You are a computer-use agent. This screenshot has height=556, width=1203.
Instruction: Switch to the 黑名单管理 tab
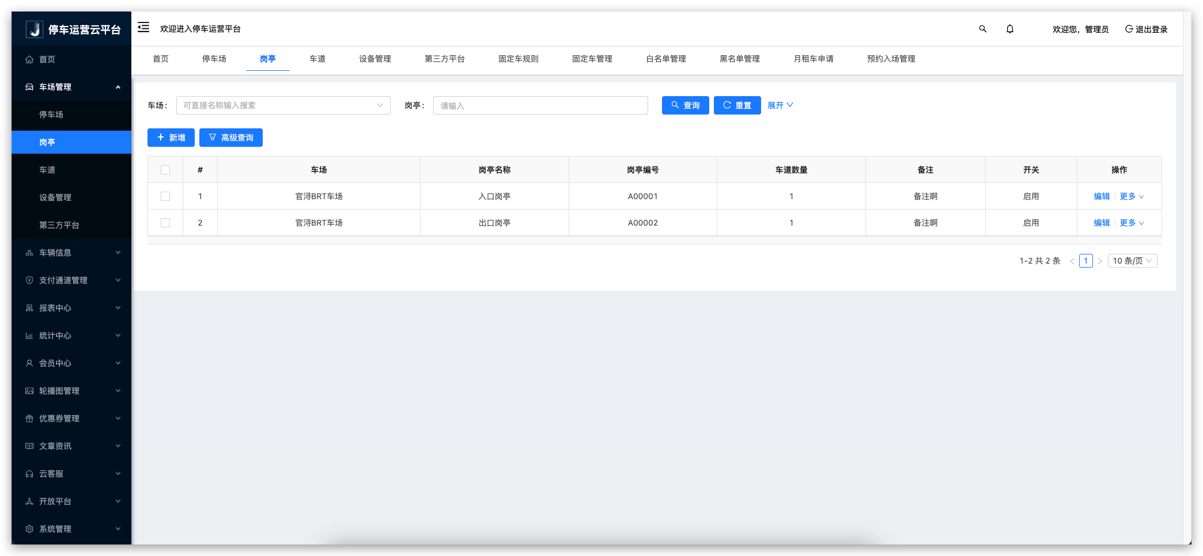740,59
